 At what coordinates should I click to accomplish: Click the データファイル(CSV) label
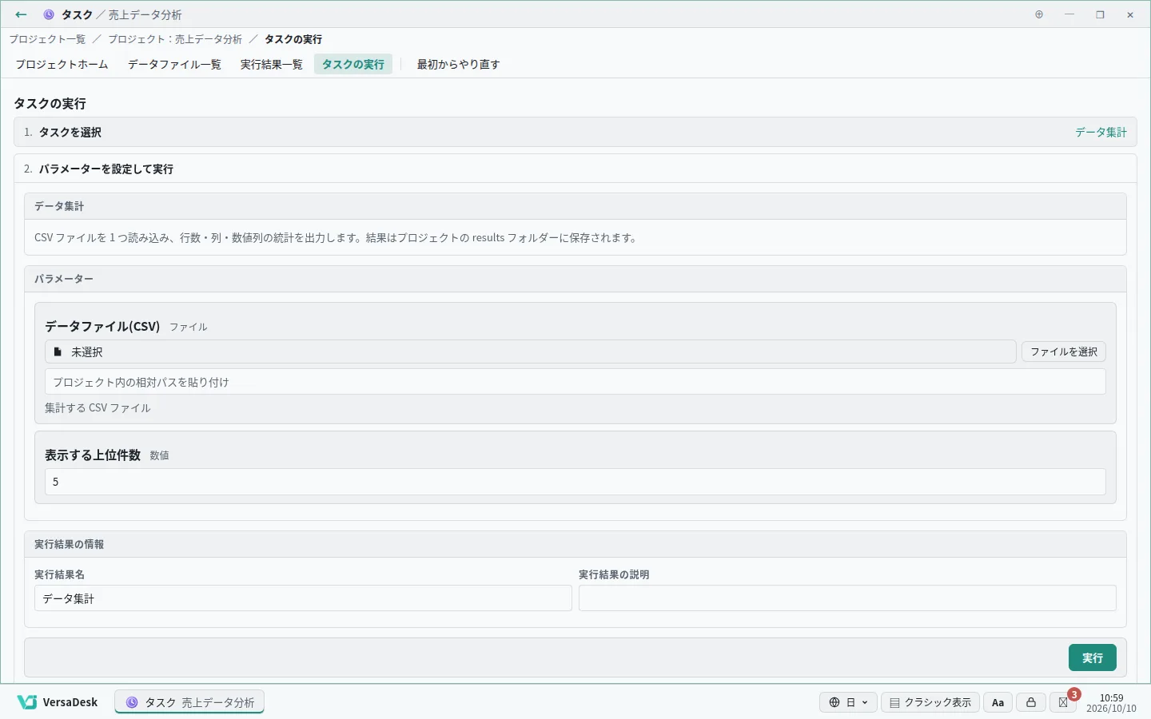pyautogui.click(x=102, y=326)
